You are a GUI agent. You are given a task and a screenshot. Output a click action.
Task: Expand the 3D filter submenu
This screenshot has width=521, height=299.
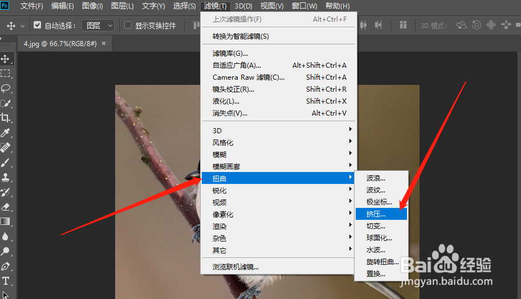pyautogui.click(x=278, y=130)
